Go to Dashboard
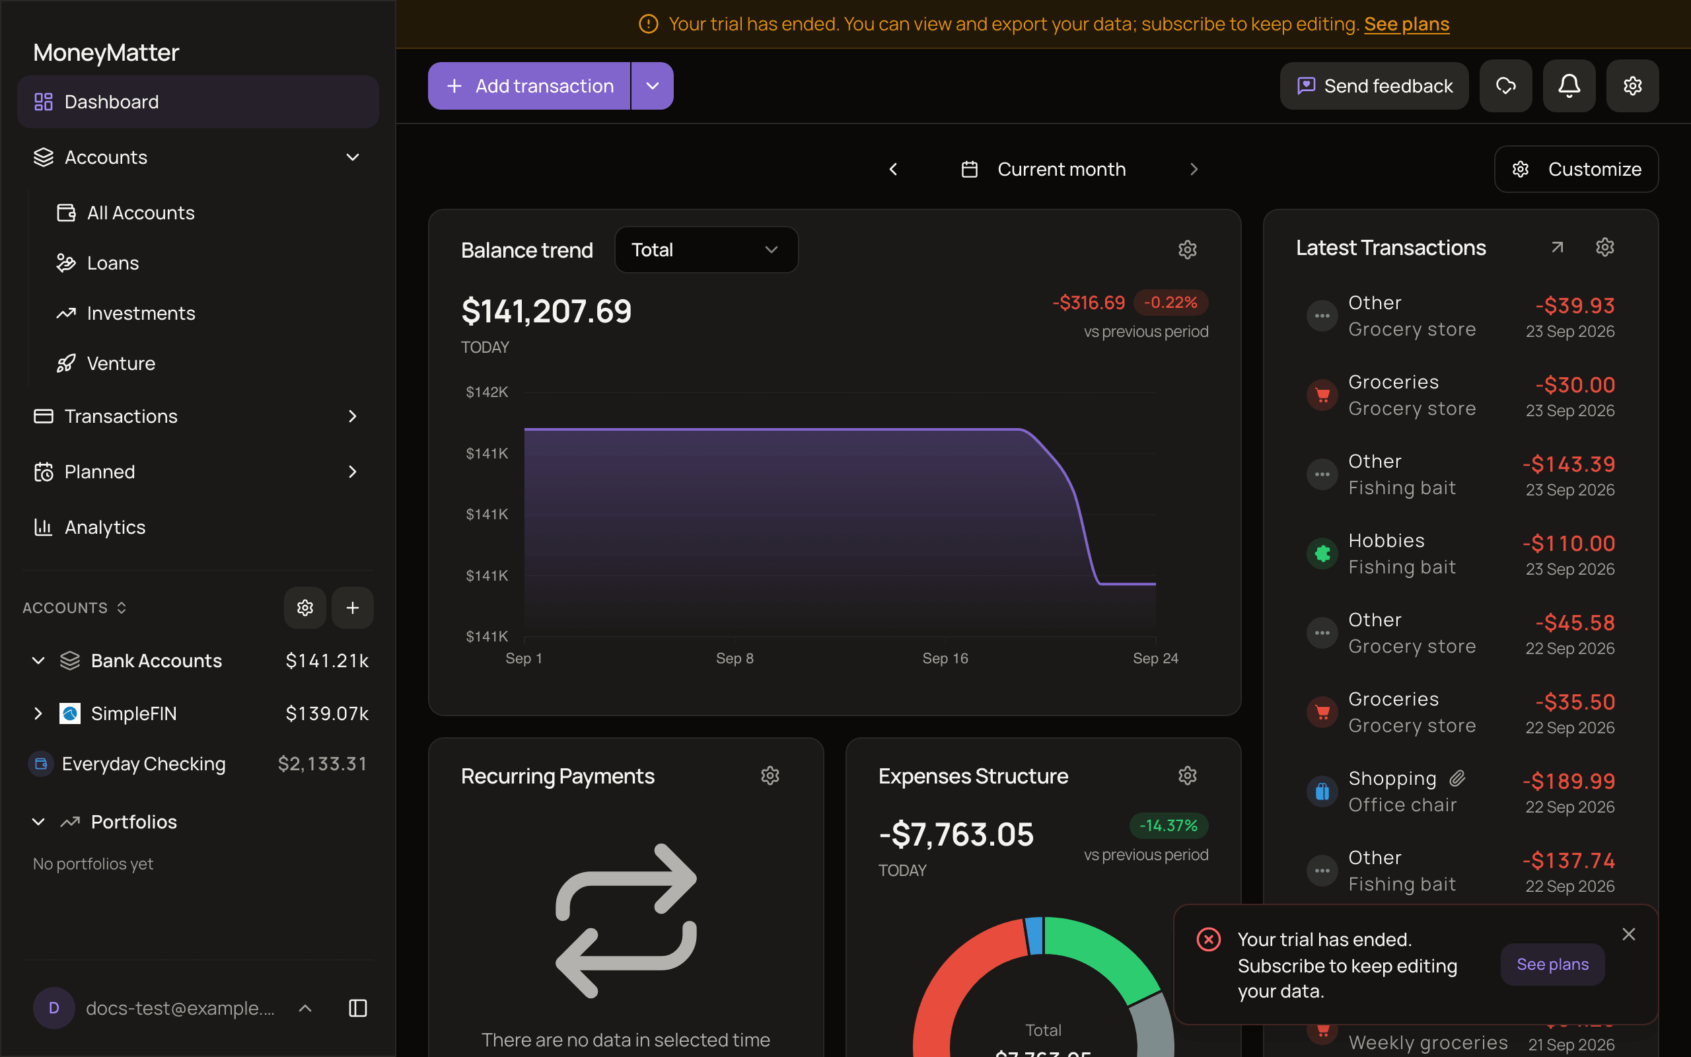Viewport: 1691px width, 1057px height. 198,102
